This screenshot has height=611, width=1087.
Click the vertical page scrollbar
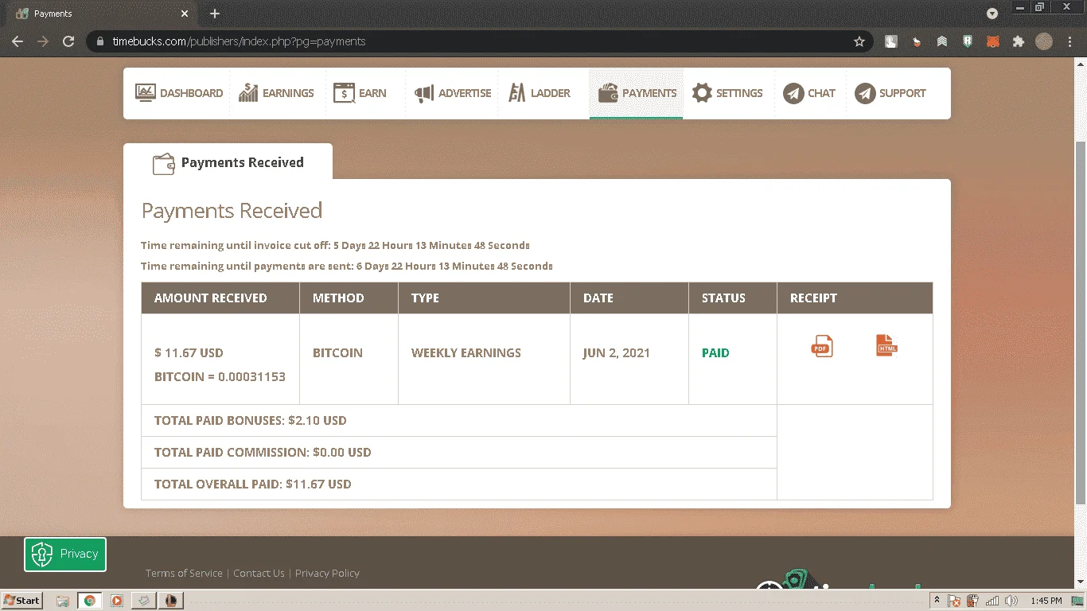pyautogui.click(x=1080, y=322)
